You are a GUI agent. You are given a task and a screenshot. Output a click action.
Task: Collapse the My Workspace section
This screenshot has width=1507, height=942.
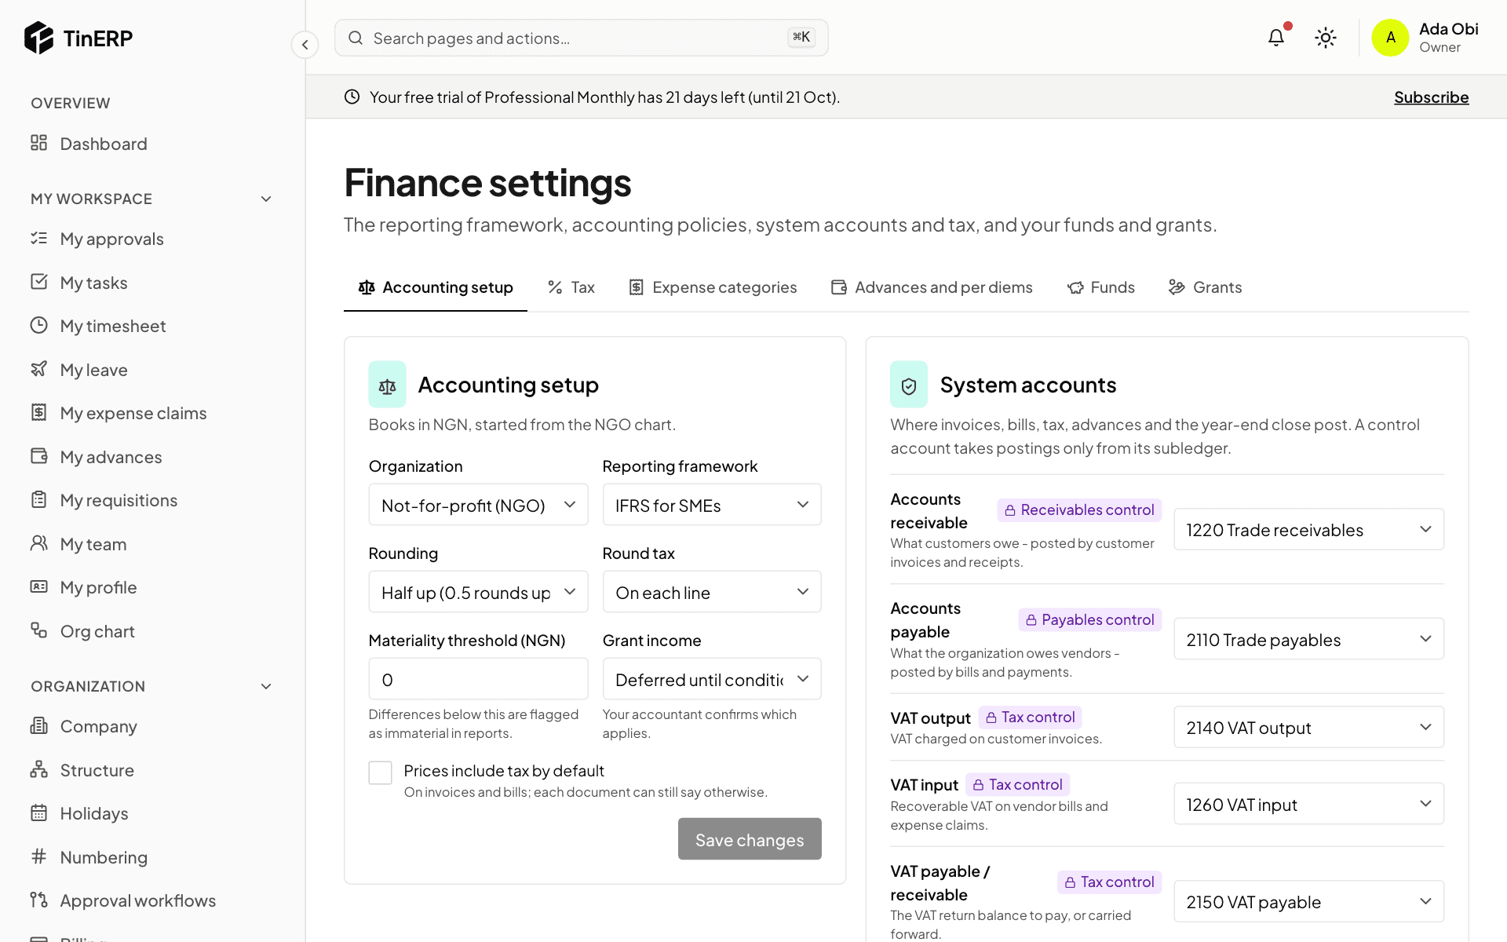click(x=266, y=199)
